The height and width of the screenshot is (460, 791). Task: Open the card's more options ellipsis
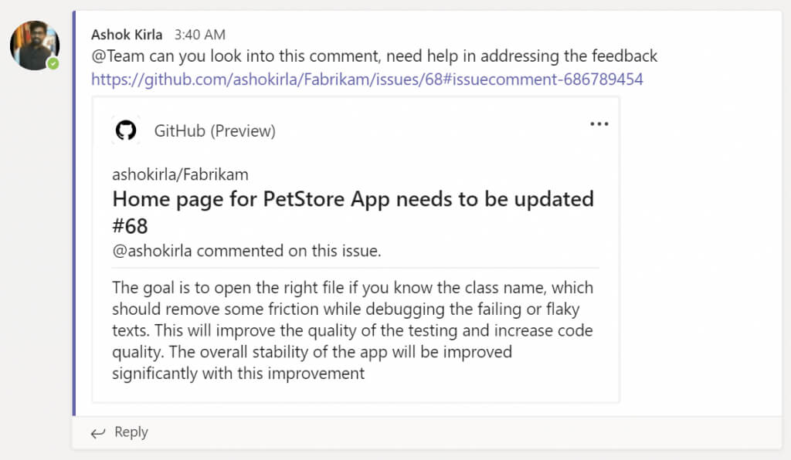point(599,124)
